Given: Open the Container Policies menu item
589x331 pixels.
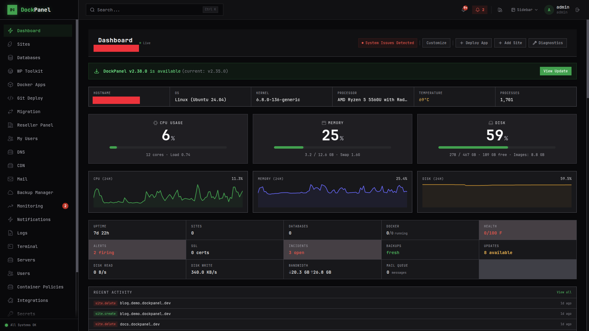Looking at the screenshot, I should pyautogui.click(x=38, y=287).
